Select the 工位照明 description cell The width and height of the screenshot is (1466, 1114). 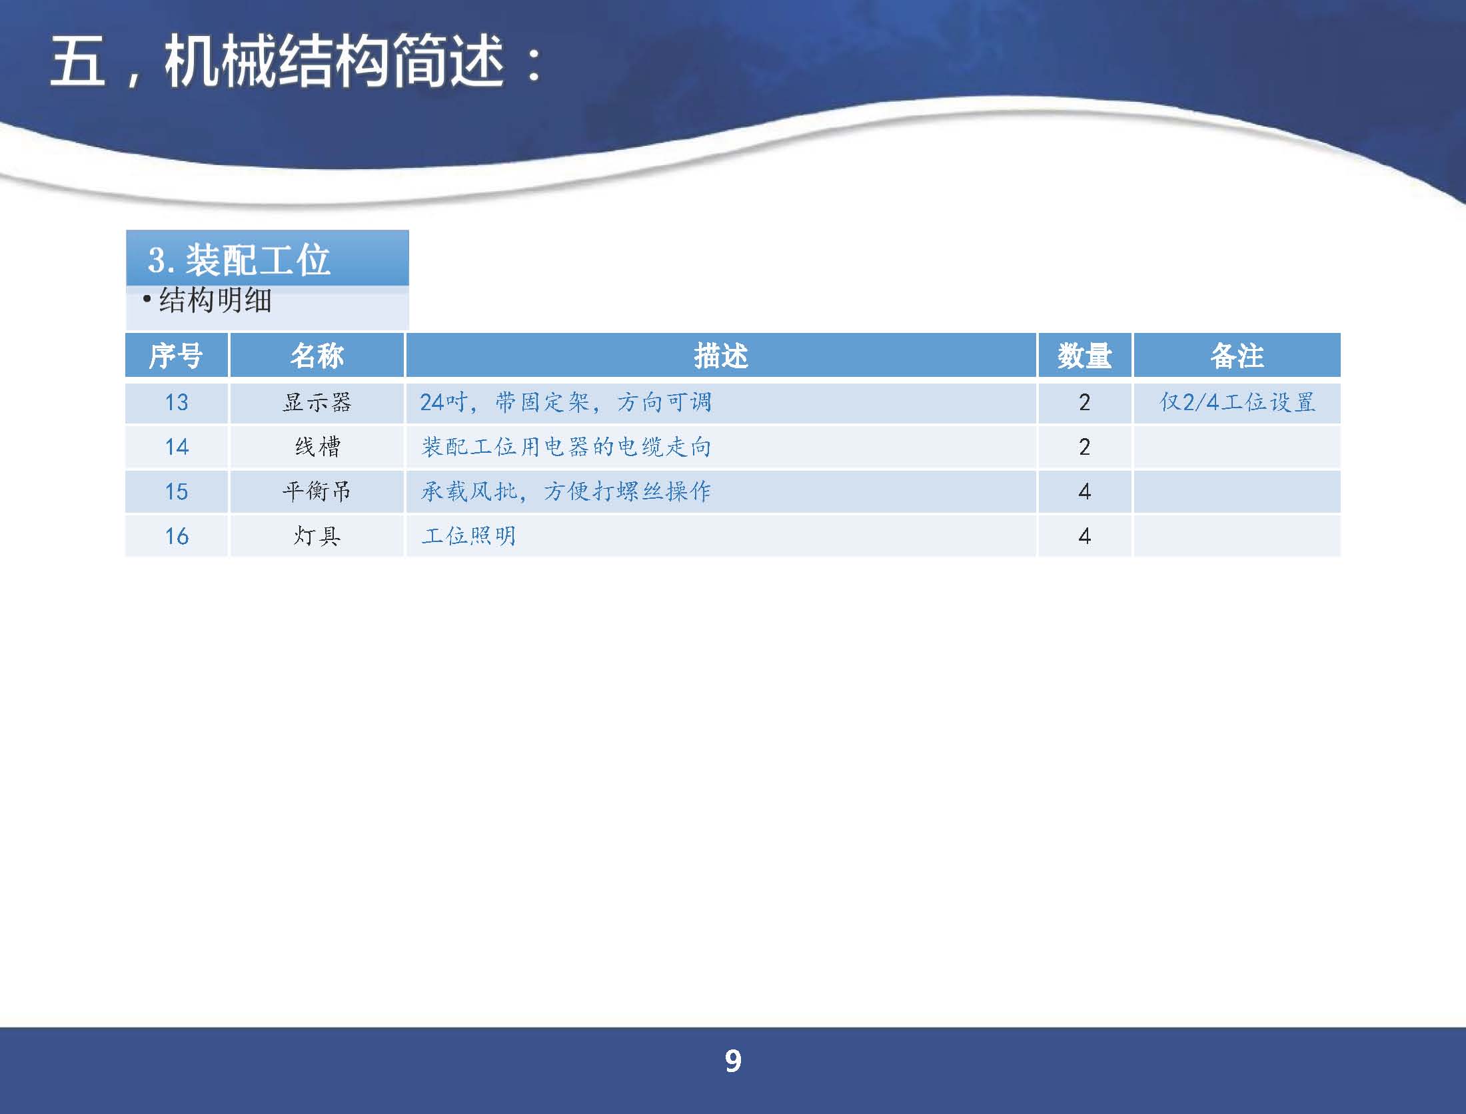tap(468, 536)
